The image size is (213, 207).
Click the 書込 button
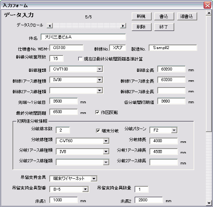coord(164,17)
